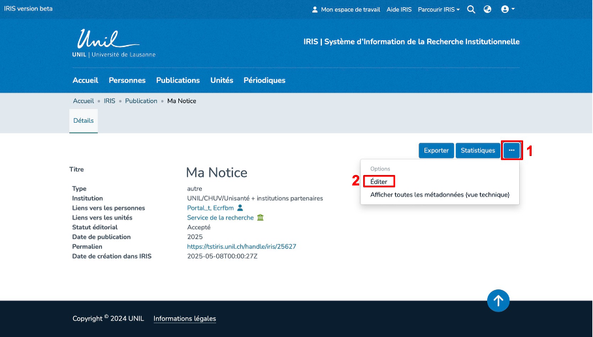Click the search magnifier icon
Viewport: 593px width, 337px height.
[x=471, y=9]
